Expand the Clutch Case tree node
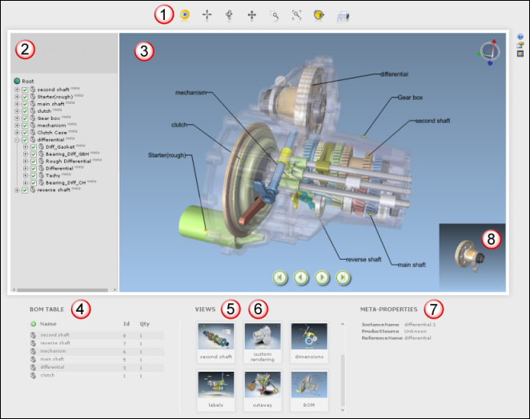Screen dimensions: 530x419 pos(16,132)
